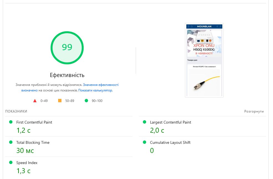
Task: Click the red triangle 0–49 legend icon
Action: [x=35, y=101]
